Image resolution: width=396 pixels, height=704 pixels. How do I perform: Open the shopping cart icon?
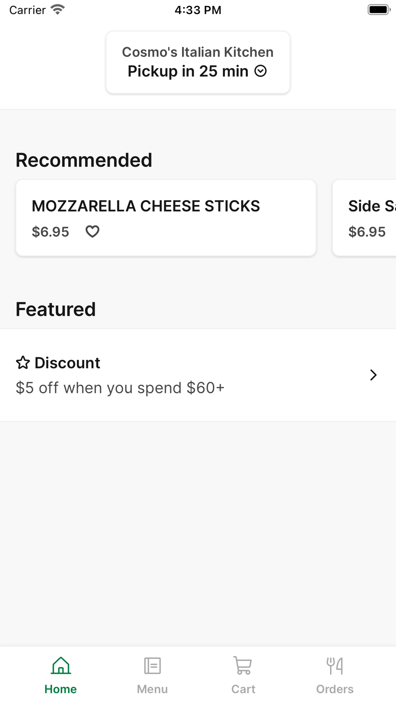(x=243, y=666)
